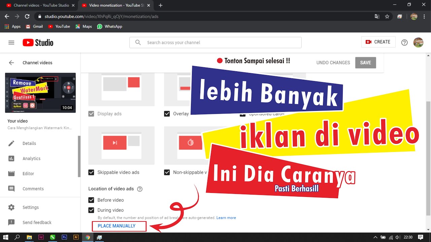Screen dimensions: 431x242
Task: Click the Wi-Fi network icon in the system tray
Action: point(391,237)
